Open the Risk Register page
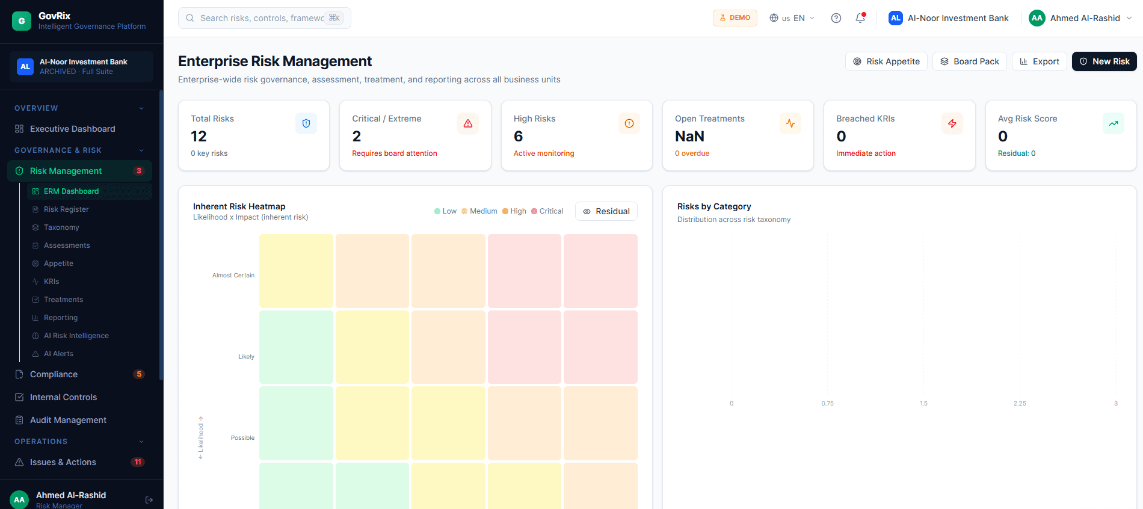Viewport: 1143px width, 509px height. [89, 209]
